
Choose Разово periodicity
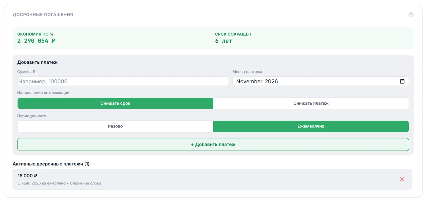[x=115, y=126]
